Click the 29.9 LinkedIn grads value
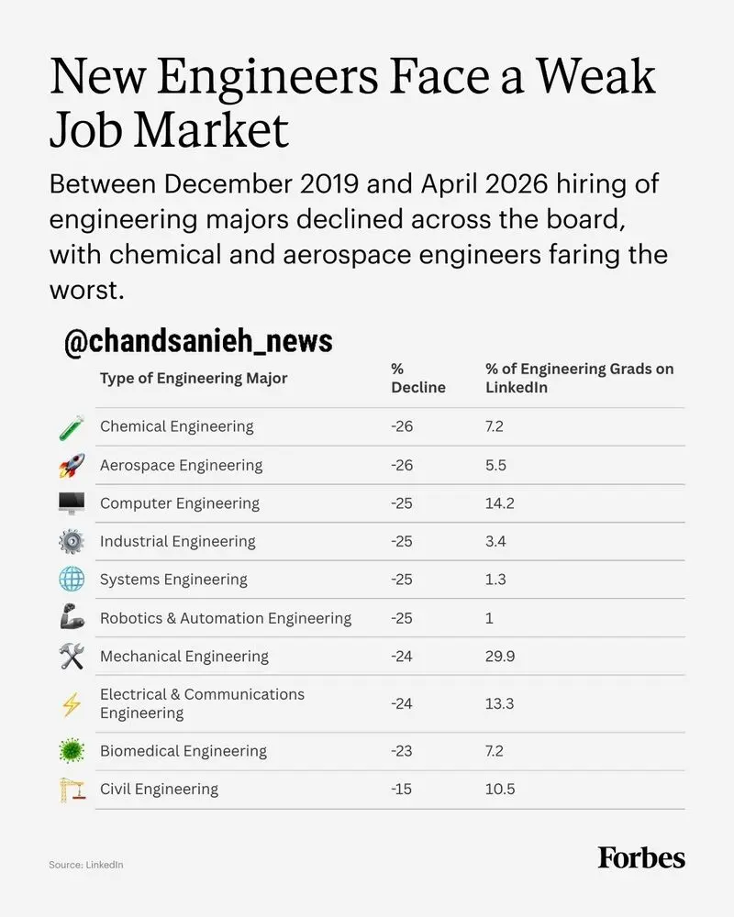This screenshot has height=917, width=734. [500, 657]
